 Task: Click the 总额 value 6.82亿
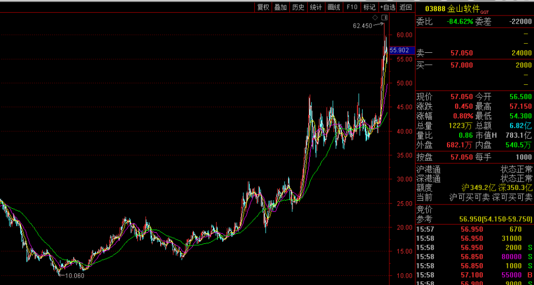coord(520,125)
